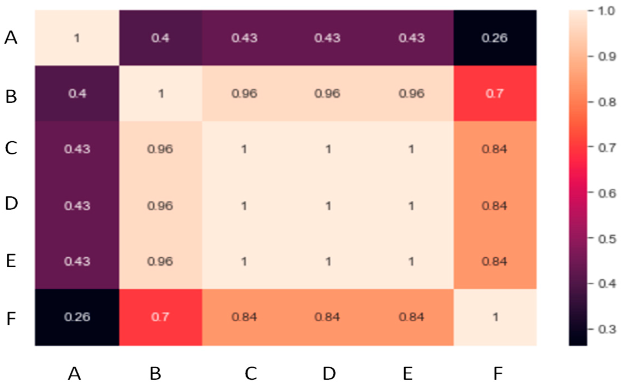Click the row label B on the left axis
622x389 pixels.
tap(11, 96)
